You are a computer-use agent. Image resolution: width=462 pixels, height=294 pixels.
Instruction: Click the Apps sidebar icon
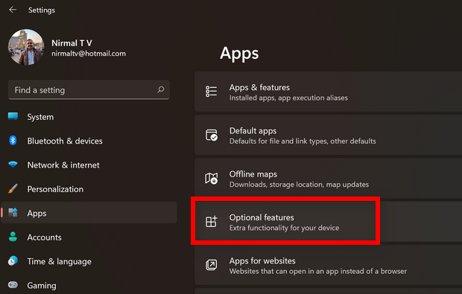pos(13,212)
